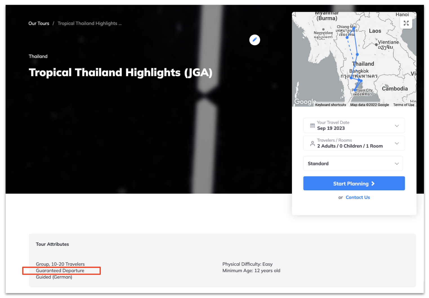Screen dimensions: 429x298
Task: Click the calendar icon in travel date
Action: click(x=312, y=126)
